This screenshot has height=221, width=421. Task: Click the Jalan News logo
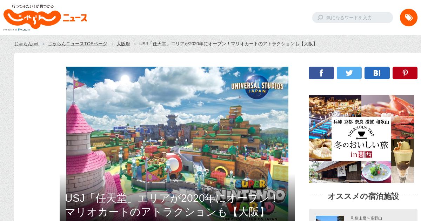pos(45,18)
